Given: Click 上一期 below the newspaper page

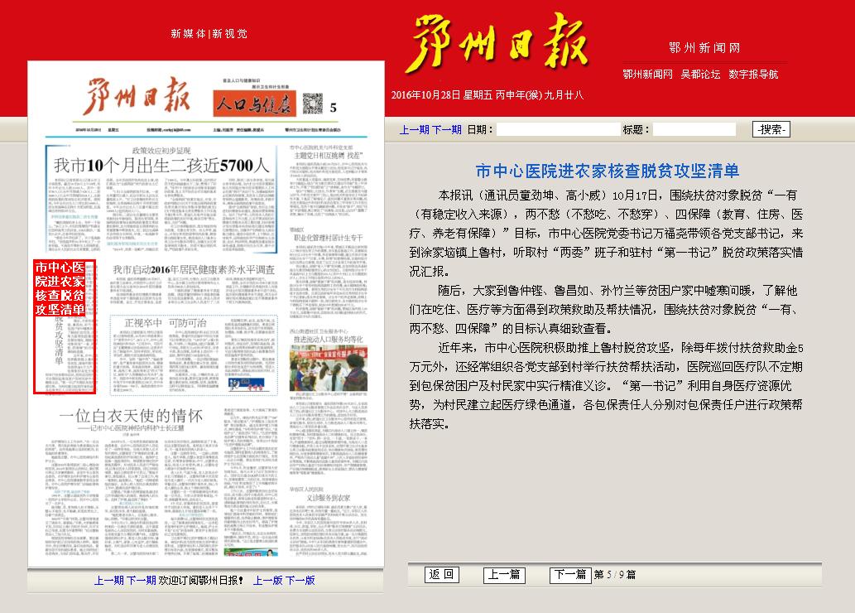Looking at the screenshot, I should (x=109, y=580).
